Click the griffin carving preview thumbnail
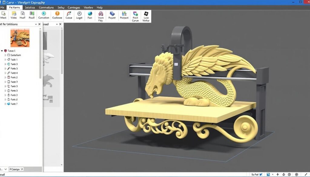Screen dimensions: 310x177 (20, 38)
